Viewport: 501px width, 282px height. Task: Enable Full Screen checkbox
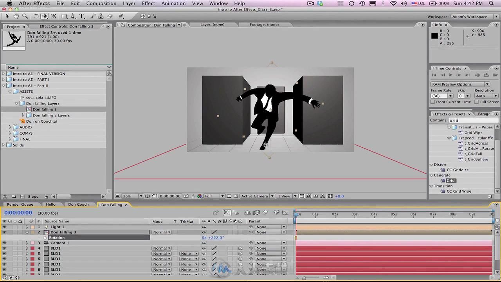point(477,102)
